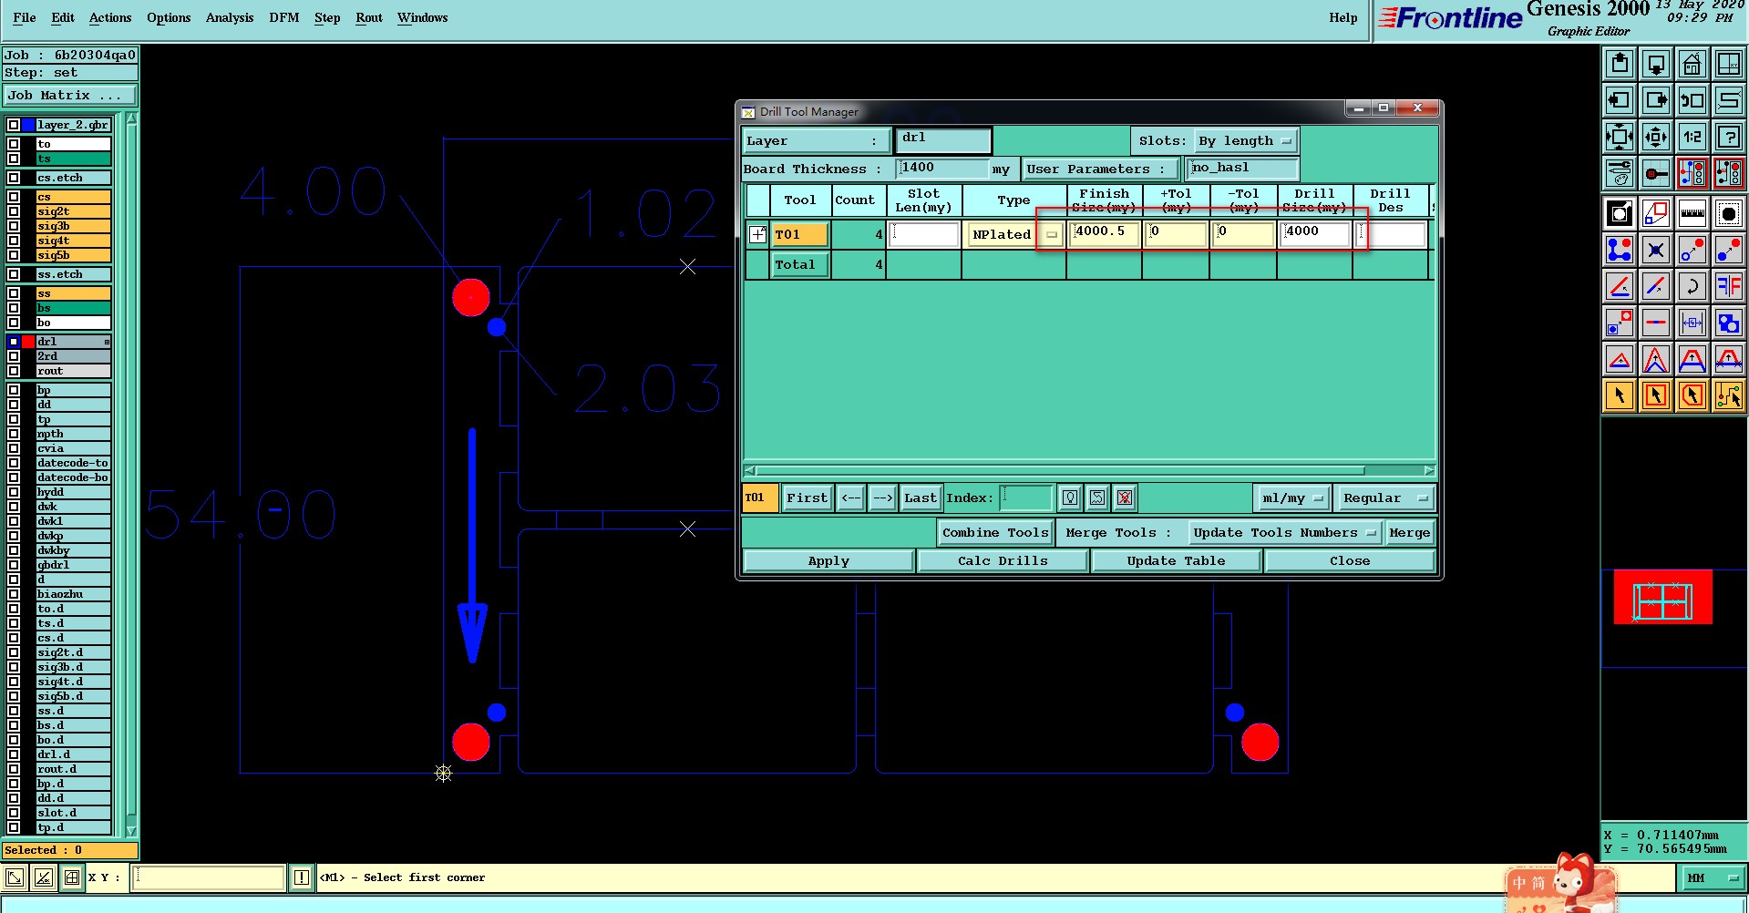Click the Pan Right arrow icon

click(x=1656, y=100)
